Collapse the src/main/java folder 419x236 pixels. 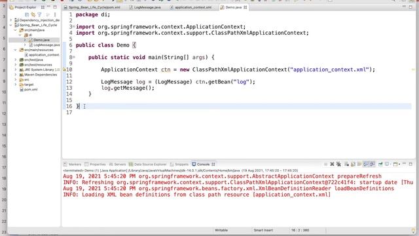pyautogui.click(x=16, y=30)
